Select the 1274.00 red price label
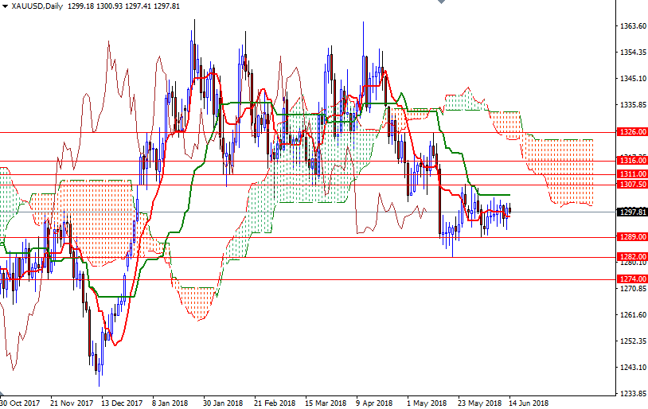Screen dimensions: 648x409 pyautogui.click(x=632, y=279)
